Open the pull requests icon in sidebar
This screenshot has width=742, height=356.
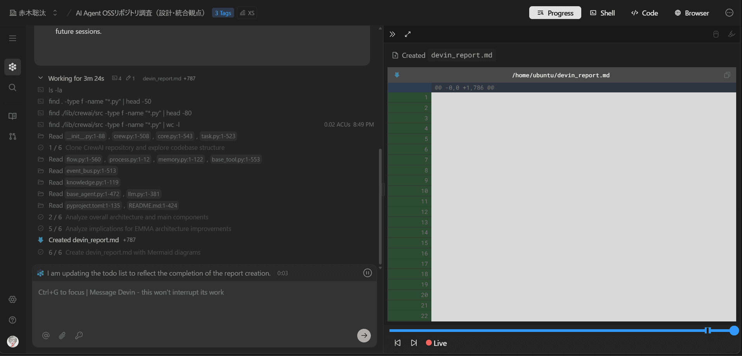(x=12, y=136)
